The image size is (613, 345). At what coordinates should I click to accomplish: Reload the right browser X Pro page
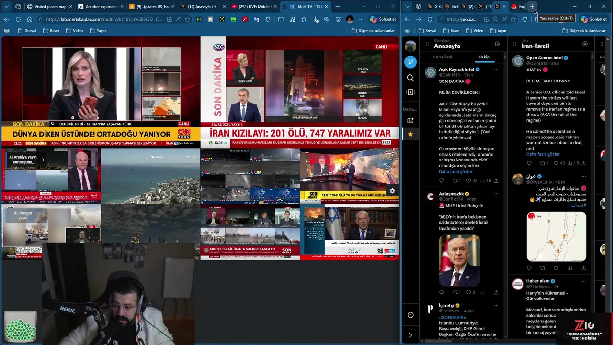pos(430,19)
